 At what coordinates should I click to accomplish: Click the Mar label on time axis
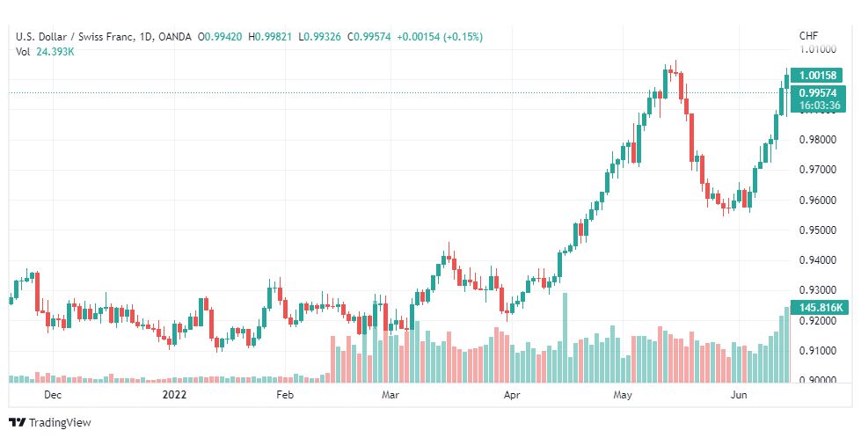(391, 396)
